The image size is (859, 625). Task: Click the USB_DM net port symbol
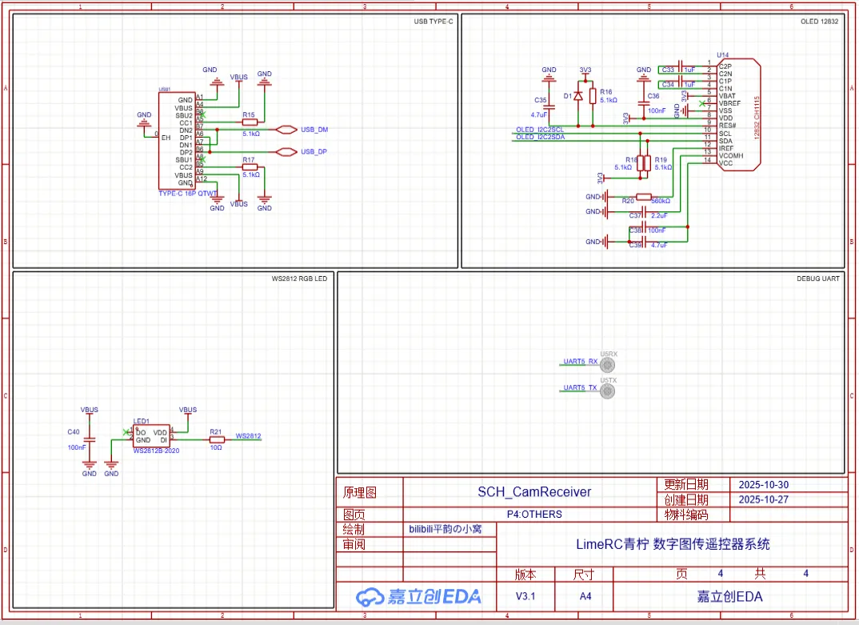286,130
